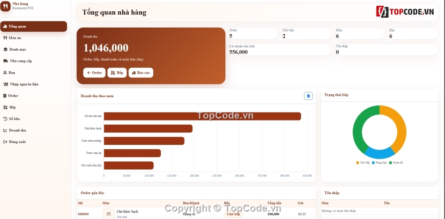
Task: Click the Doanh thu chart icon in sidebar
Action: click(5, 130)
